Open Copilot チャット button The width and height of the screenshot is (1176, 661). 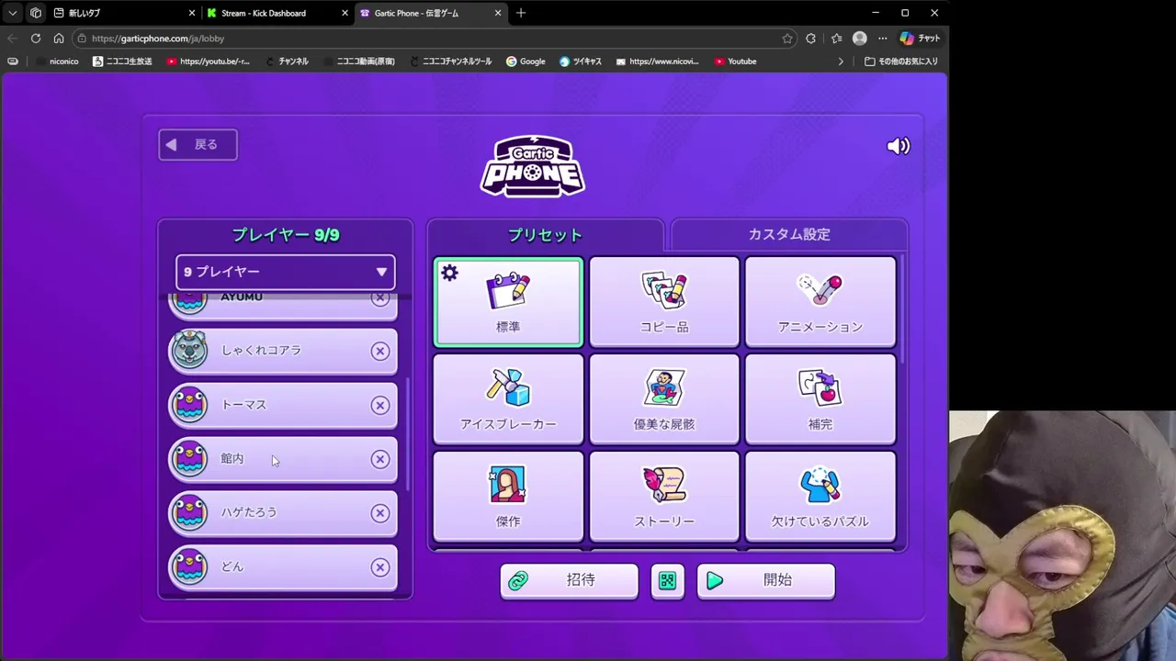tap(921, 39)
